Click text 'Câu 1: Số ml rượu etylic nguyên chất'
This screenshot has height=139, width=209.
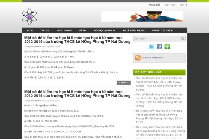(64, 116)
